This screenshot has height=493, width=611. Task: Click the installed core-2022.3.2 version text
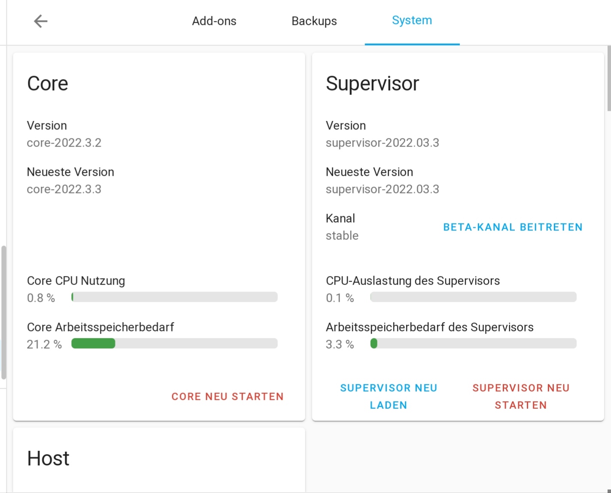point(64,143)
